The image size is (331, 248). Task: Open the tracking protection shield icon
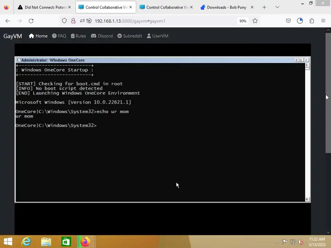(x=64, y=21)
